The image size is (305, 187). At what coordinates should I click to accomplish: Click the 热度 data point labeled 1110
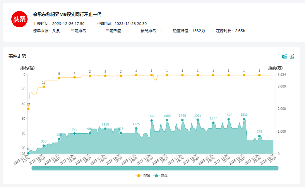coord(105,129)
